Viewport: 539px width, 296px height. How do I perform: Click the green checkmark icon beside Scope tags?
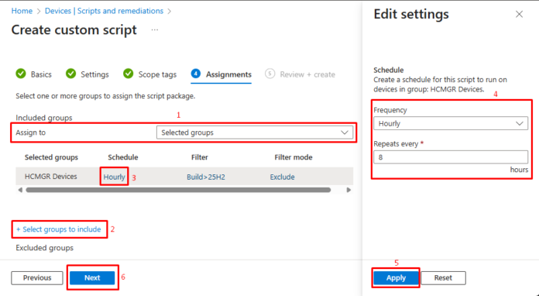[x=129, y=74]
